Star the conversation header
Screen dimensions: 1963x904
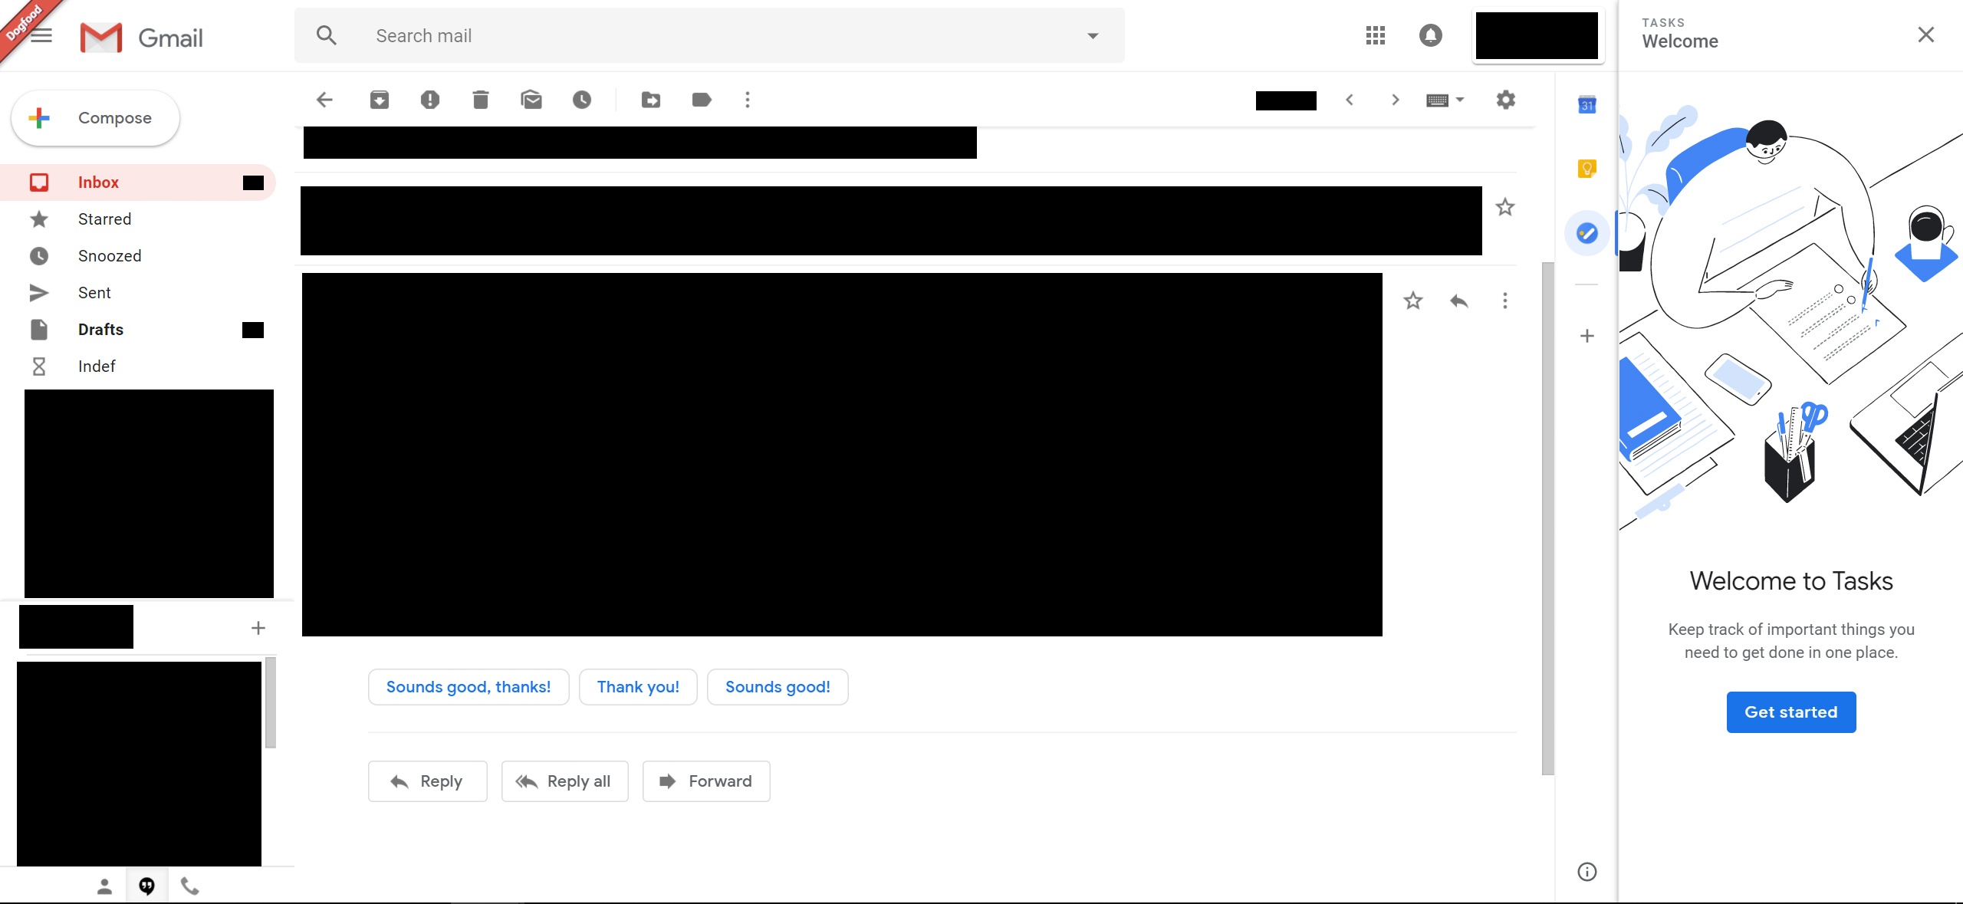[1505, 207]
